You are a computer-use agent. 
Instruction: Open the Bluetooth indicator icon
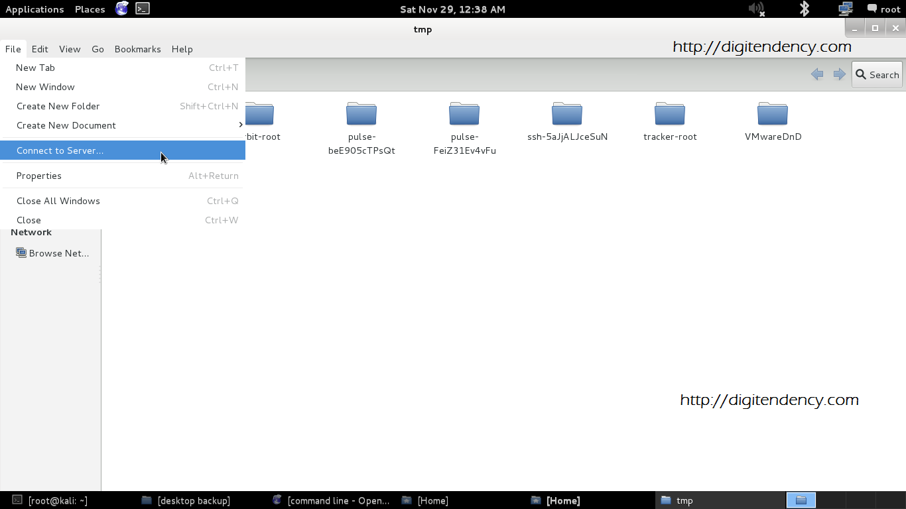pyautogui.click(x=804, y=9)
